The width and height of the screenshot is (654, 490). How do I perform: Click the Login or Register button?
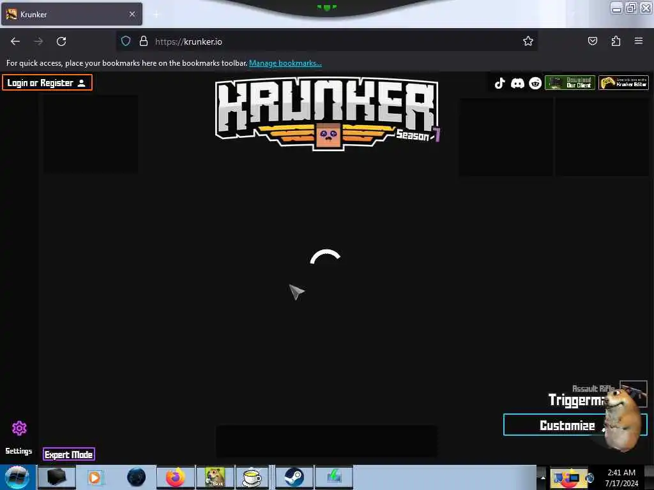(x=47, y=82)
